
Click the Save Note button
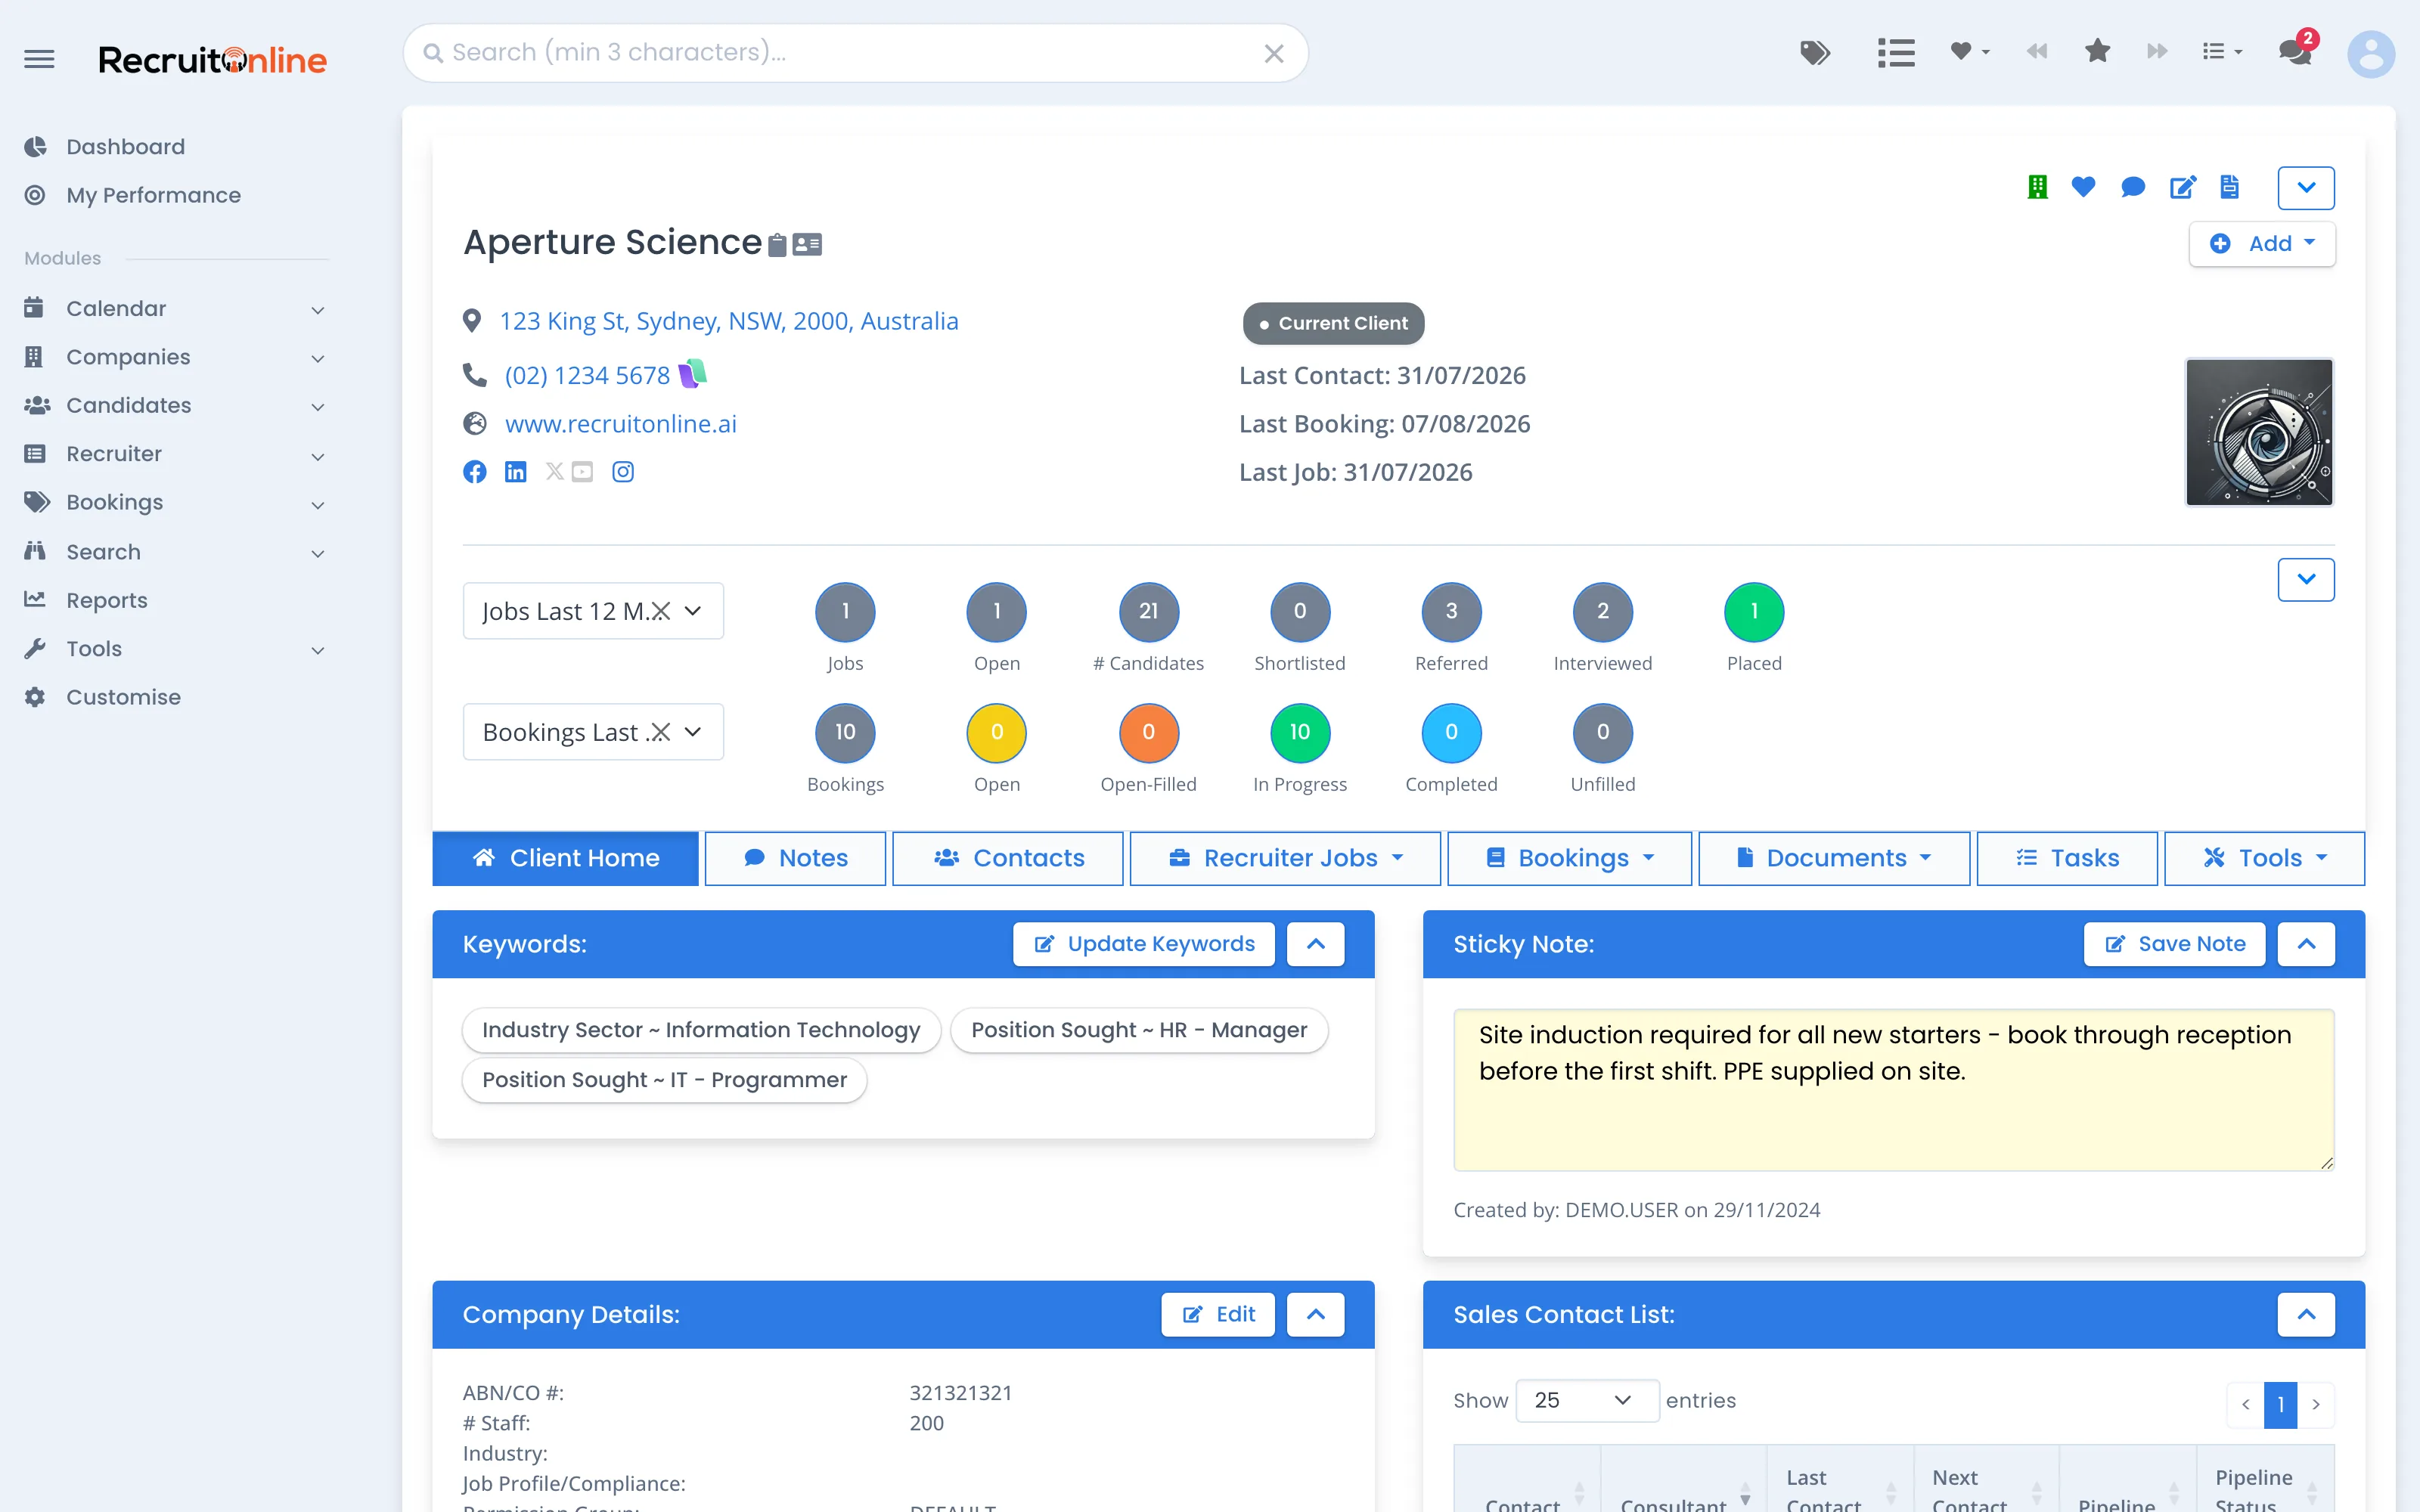tap(2174, 944)
